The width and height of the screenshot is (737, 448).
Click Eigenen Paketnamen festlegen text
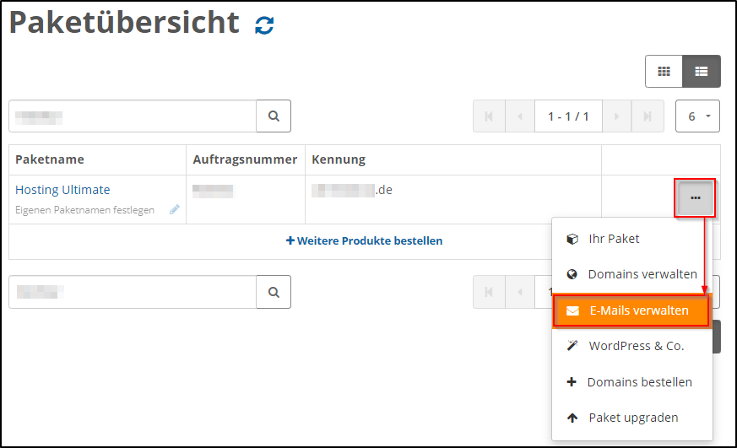point(84,210)
